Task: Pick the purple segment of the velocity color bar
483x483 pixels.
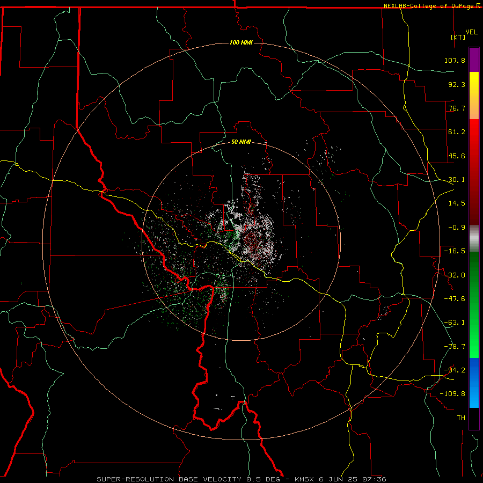Action: click(474, 60)
